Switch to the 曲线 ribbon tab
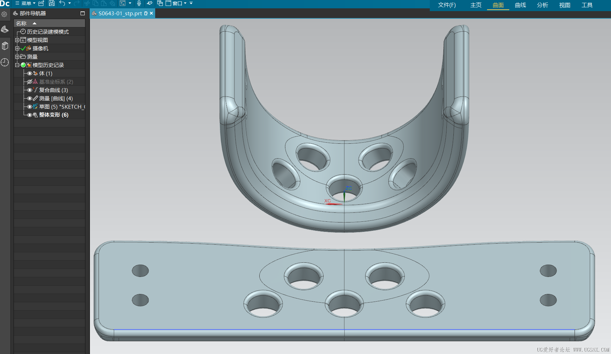This screenshot has width=611, height=354. click(x=520, y=5)
